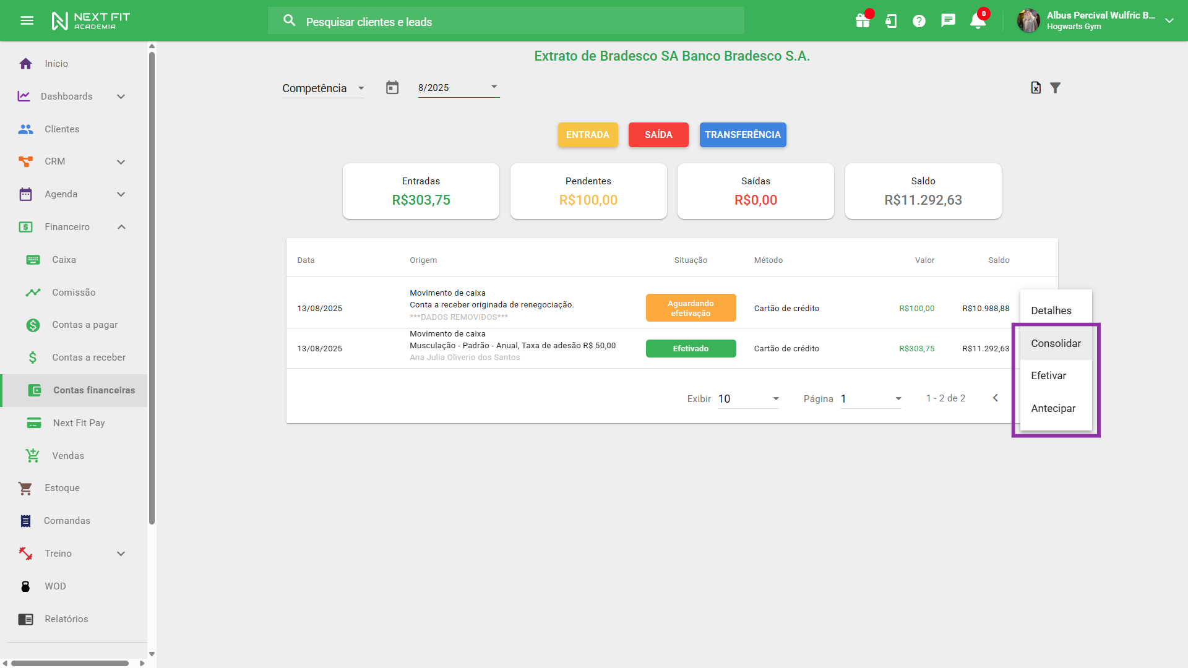Choose Antecipar in the context menu
1188x668 pixels.
[x=1053, y=408]
